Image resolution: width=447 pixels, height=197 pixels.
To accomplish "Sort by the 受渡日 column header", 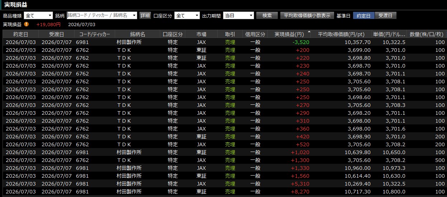I will (x=56, y=34).
